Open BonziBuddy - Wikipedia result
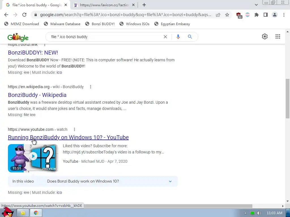This screenshot has height=217, width=290. coord(37,95)
